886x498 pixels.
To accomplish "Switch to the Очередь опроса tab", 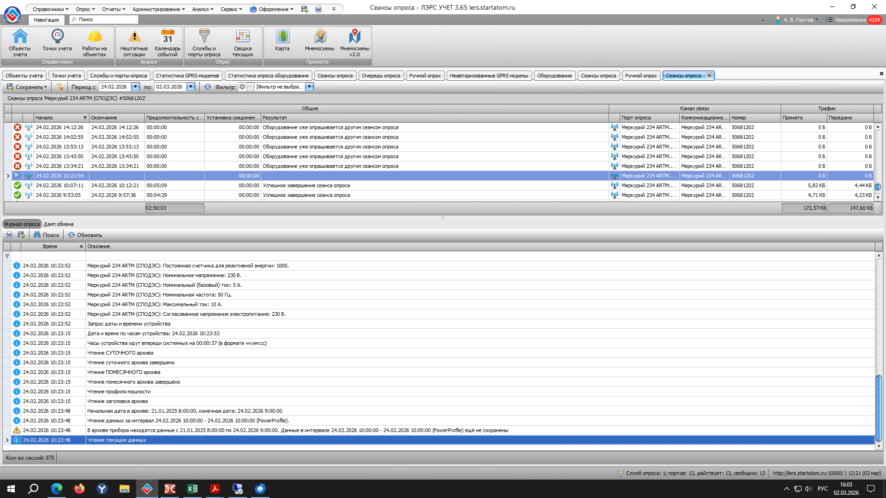I will coord(381,76).
